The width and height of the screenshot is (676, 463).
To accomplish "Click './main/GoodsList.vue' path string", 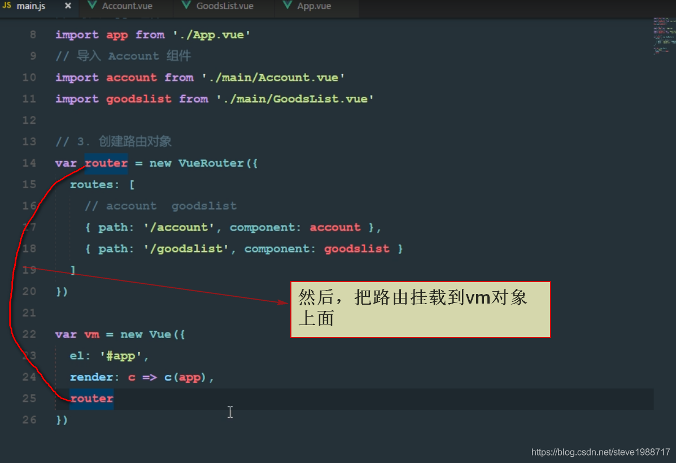I will 295,99.
